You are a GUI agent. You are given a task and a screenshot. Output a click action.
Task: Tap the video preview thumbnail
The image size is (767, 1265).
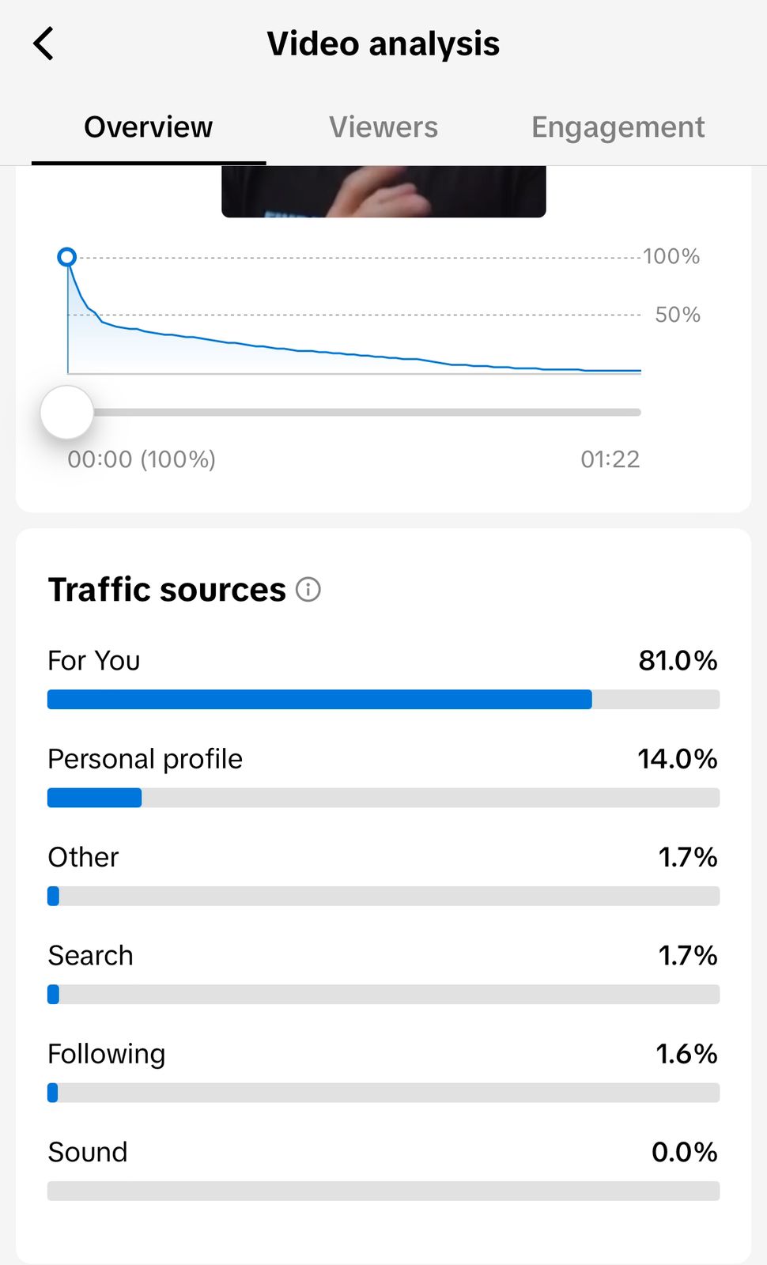point(383,191)
